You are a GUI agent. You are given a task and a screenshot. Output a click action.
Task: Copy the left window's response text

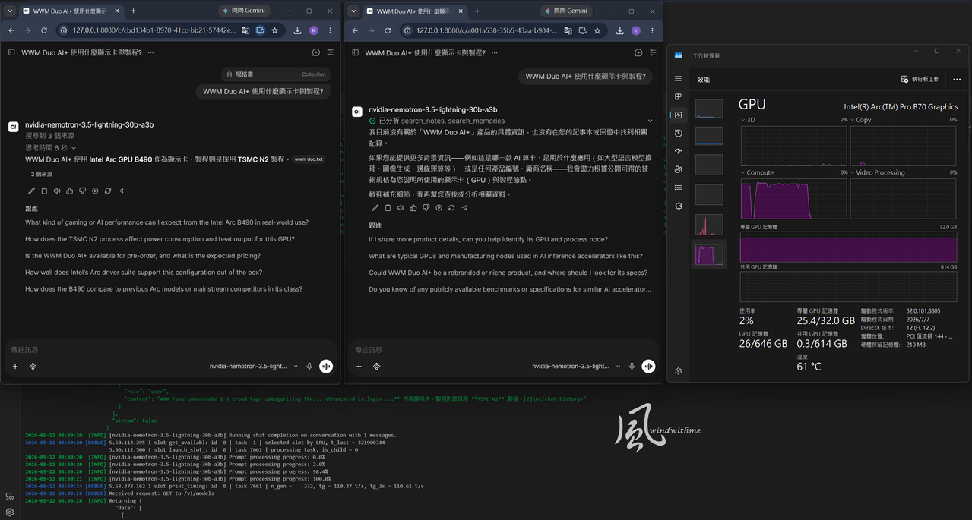point(44,191)
